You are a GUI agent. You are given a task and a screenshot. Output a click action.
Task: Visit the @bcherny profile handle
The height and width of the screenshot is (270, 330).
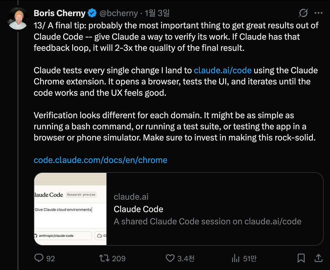pos(119,13)
